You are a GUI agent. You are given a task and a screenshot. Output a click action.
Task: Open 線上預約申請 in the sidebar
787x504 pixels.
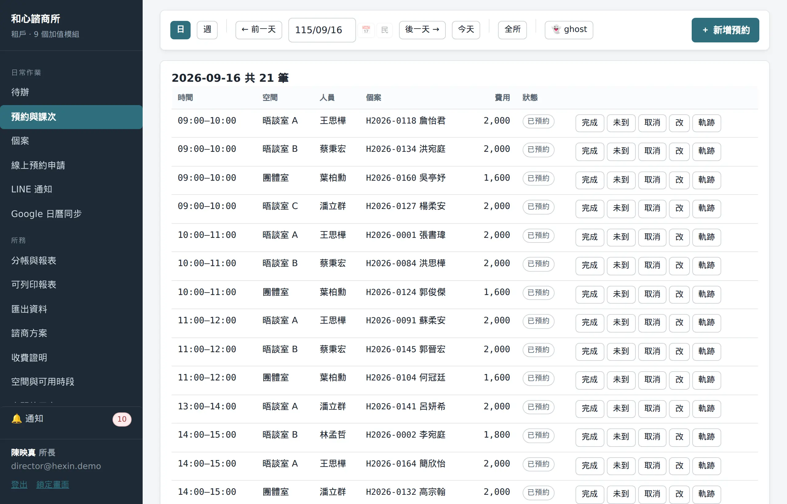[x=71, y=165]
